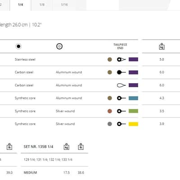
Task: Open the 1/16 size tab
Action: 64,4
